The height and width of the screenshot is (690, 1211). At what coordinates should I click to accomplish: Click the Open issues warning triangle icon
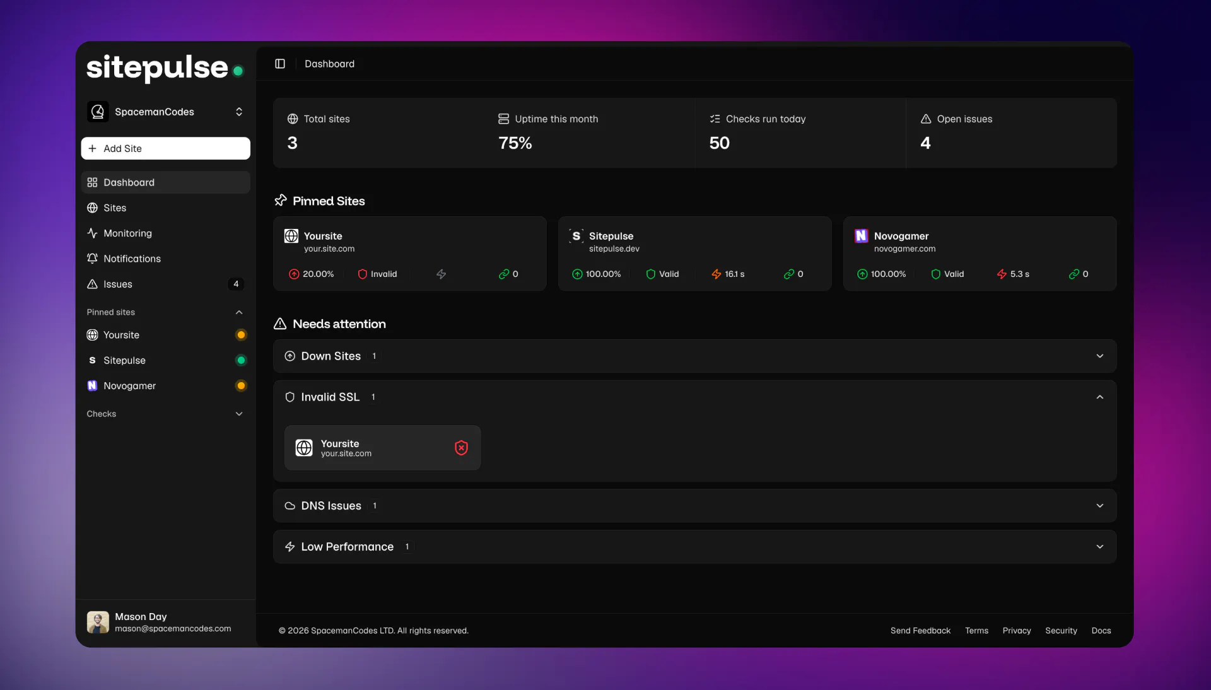(926, 119)
